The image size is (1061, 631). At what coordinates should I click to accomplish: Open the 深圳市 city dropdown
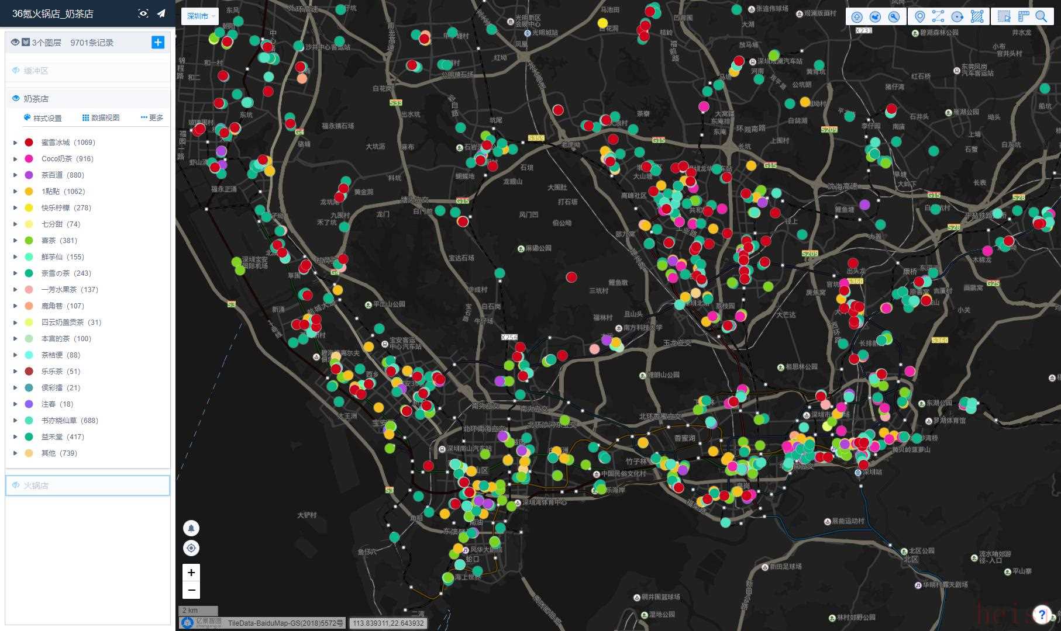pos(201,16)
